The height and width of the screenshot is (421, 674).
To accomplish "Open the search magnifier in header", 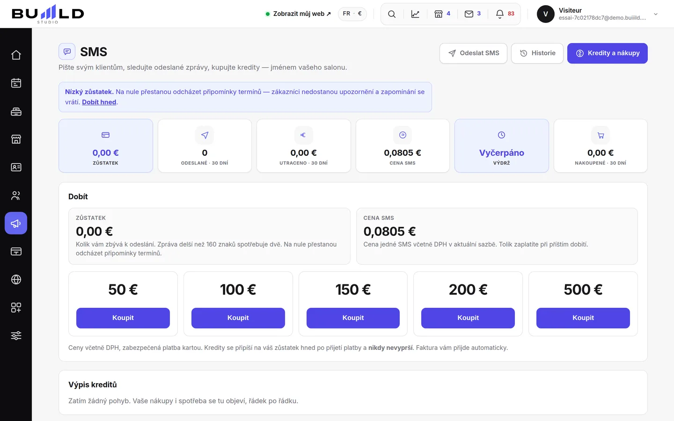I will point(392,14).
